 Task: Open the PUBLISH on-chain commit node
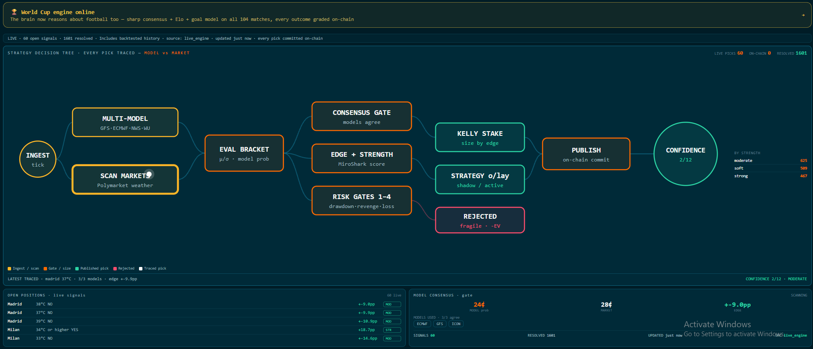(586, 154)
